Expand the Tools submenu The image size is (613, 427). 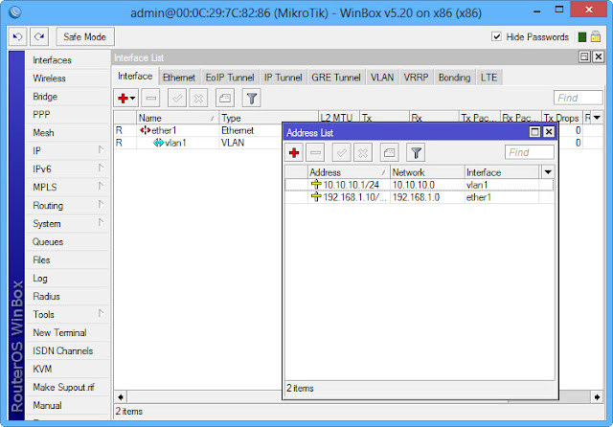point(67,314)
